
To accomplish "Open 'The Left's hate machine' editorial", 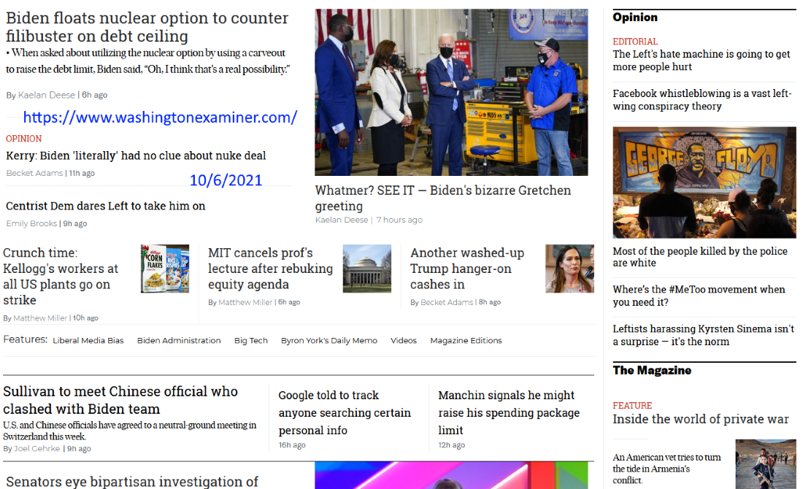I will [701, 61].
